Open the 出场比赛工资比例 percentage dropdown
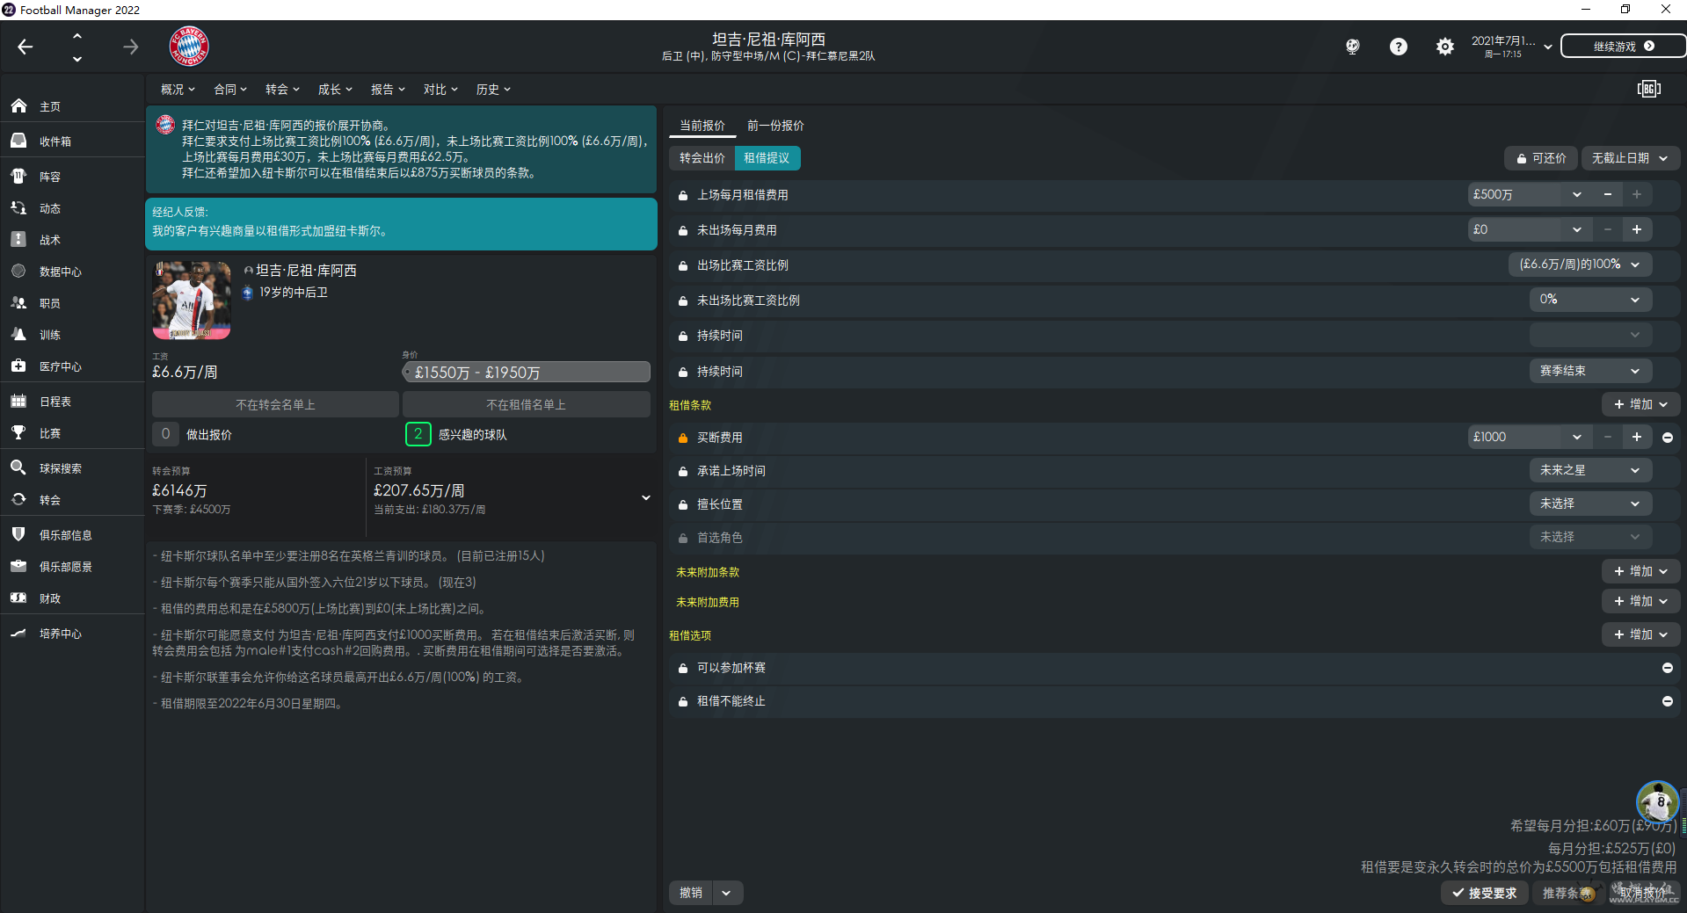 click(x=1579, y=264)
